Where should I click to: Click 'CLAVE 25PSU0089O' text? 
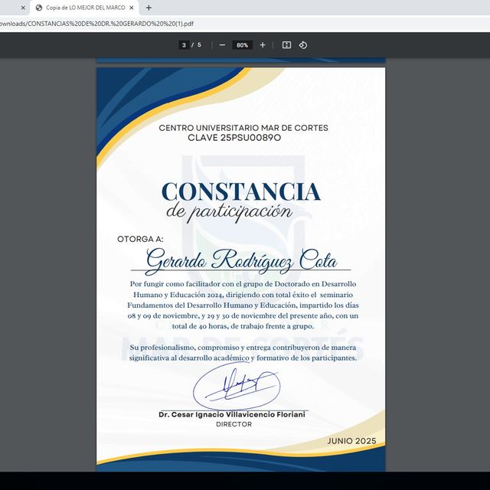click(234, 138)
